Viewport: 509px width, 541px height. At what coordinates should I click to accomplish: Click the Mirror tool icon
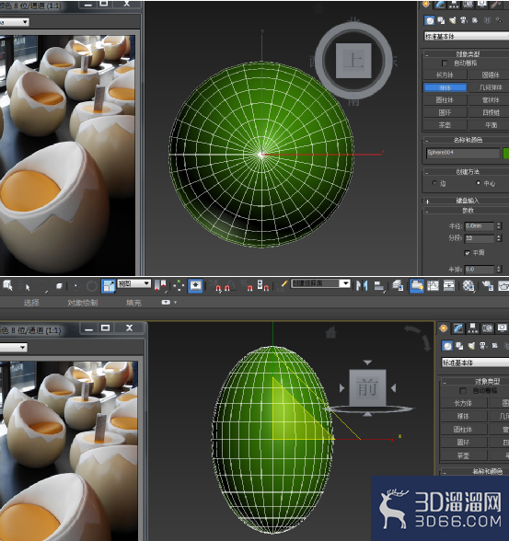click(362, 285)
